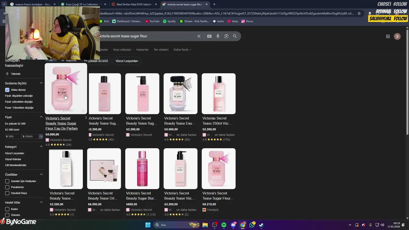Close the victoria secret browser tab
409x230 pixels.
207,4
